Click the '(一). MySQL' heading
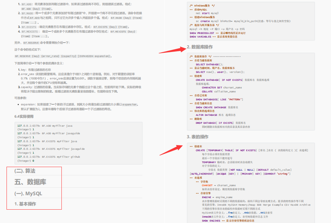331x223 pixels. 28,193
